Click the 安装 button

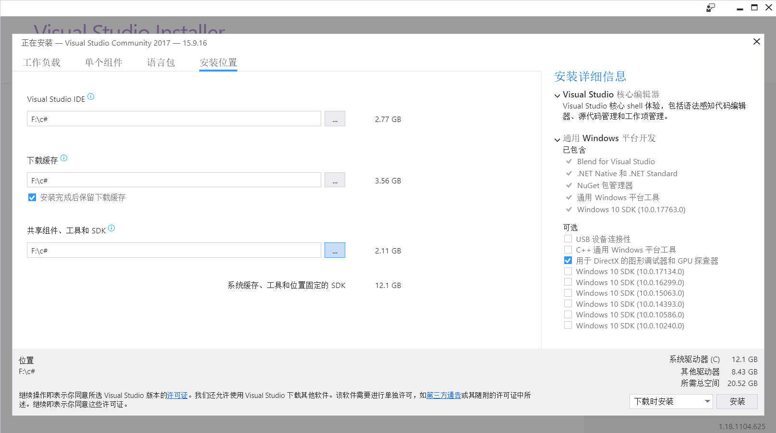pyautogui.click(x=737, y=401)
